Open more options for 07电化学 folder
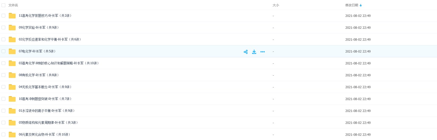The height and width of the screenshot is (140, 437). click(262, 52)
